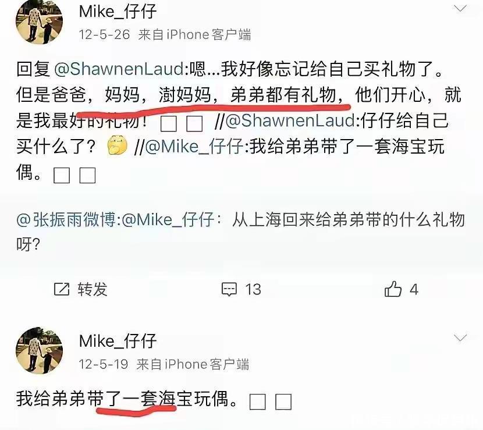Tap the Mike_仔仔 username on the first post
The width and height of the screenshot is (483, 430).
(118, 12)
